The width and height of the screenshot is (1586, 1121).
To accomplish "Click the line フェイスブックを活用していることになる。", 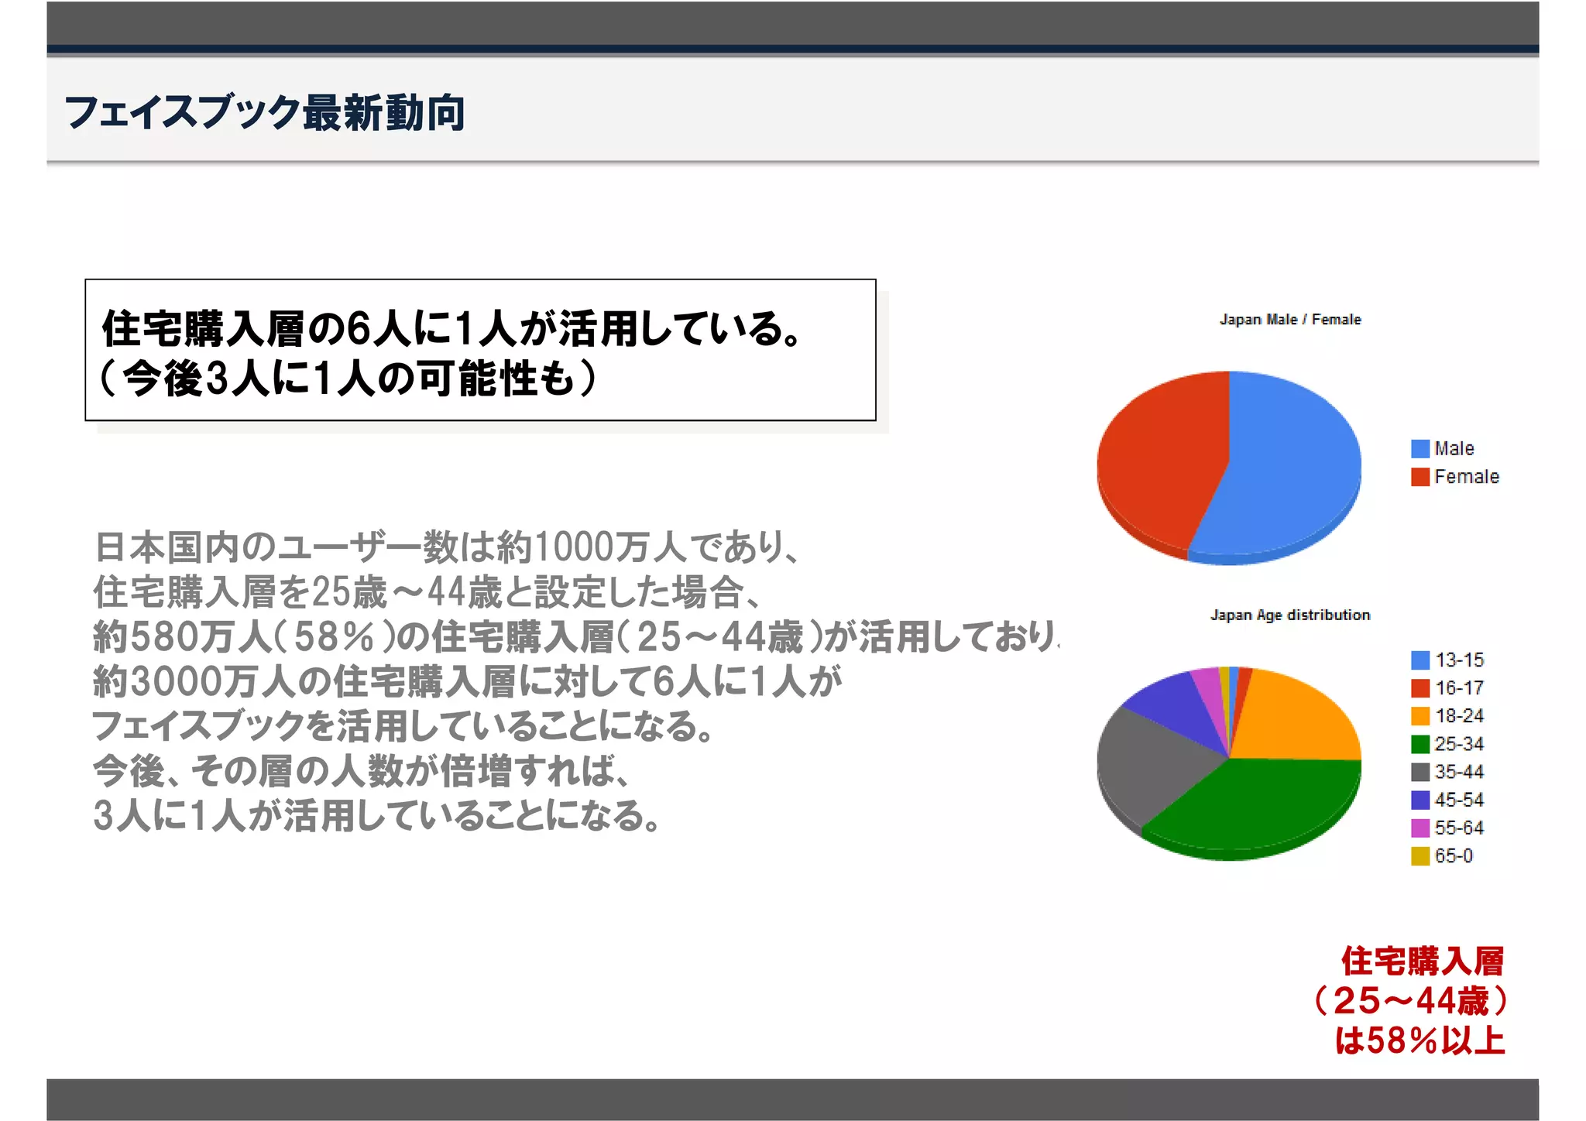I will point(403,726).
